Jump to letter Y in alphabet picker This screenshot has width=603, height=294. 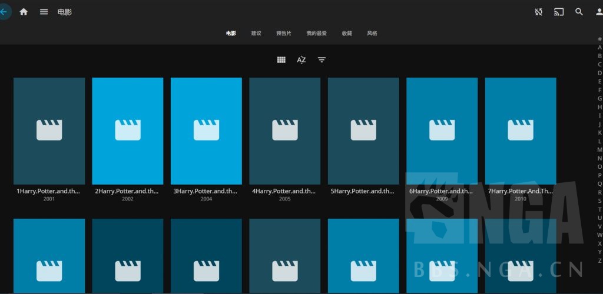(x=599, y=252)
